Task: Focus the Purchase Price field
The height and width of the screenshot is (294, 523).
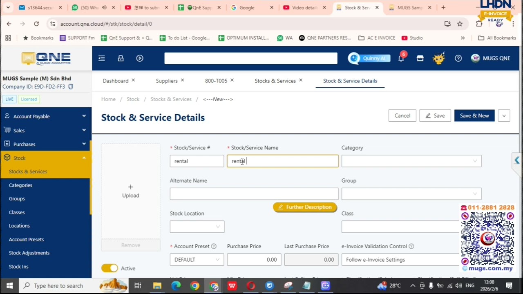Action: (254, 260)
